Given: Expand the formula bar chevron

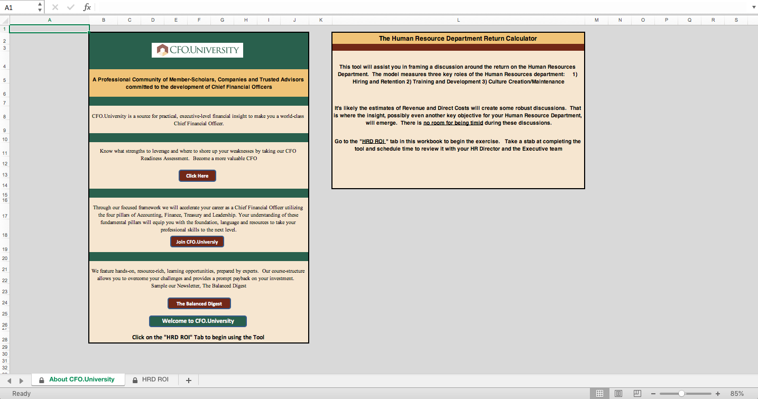Looking at the screenshot, I should (753, 7).
